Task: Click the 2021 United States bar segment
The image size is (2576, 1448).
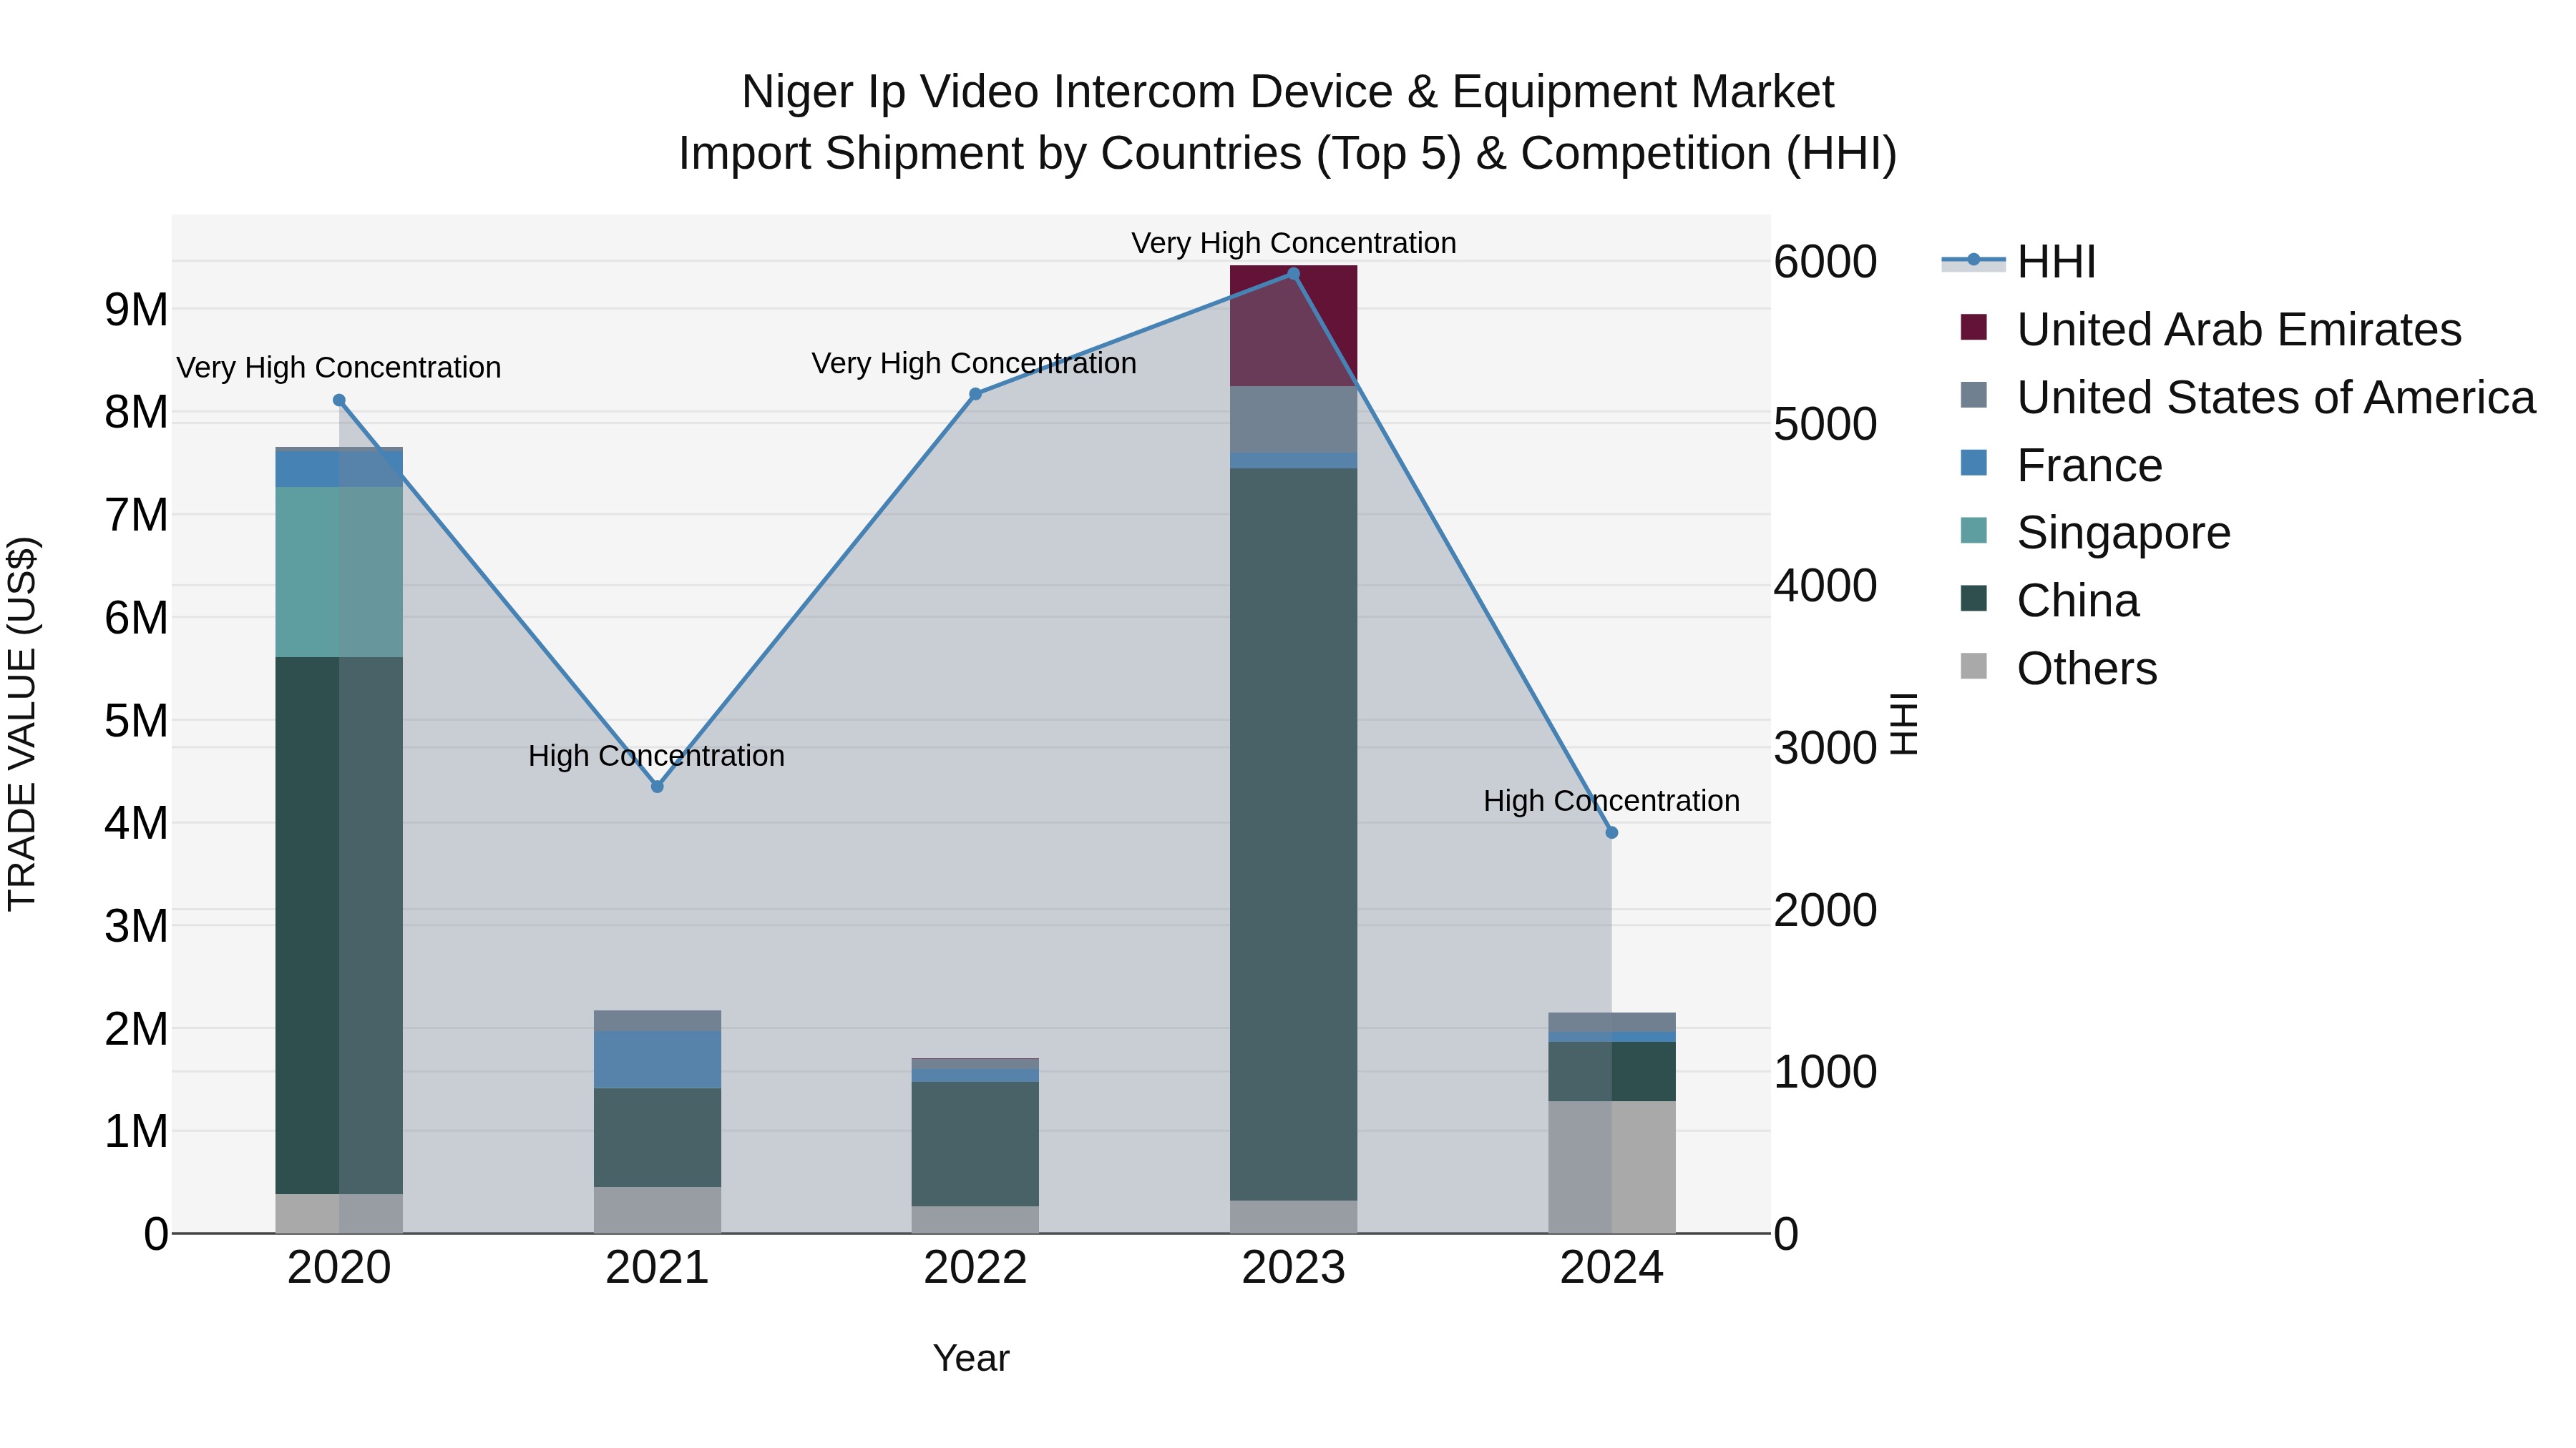Action: coord(657,1020)
